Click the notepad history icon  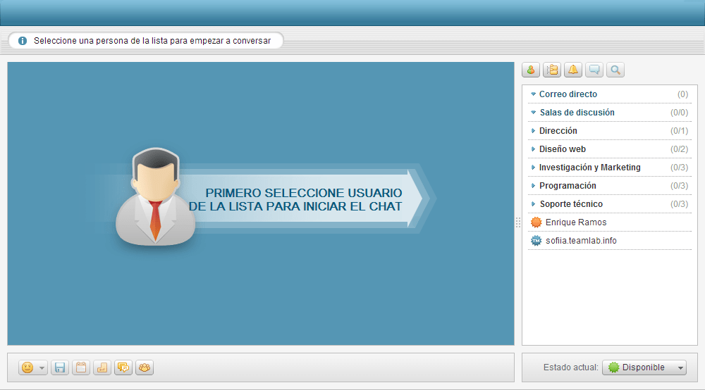coord(81,367)
